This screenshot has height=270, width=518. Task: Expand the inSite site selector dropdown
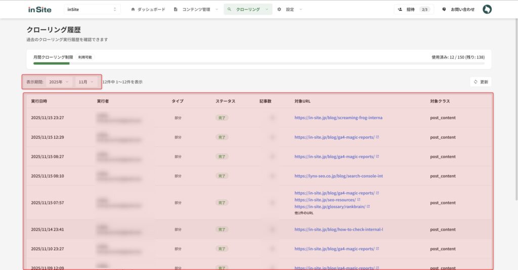[92, 9]
